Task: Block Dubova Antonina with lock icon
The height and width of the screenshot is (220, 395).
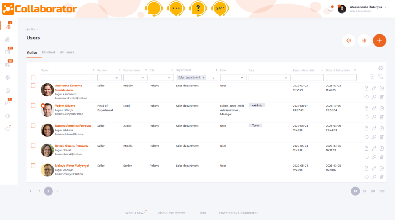Action: [x=366, y=128]
